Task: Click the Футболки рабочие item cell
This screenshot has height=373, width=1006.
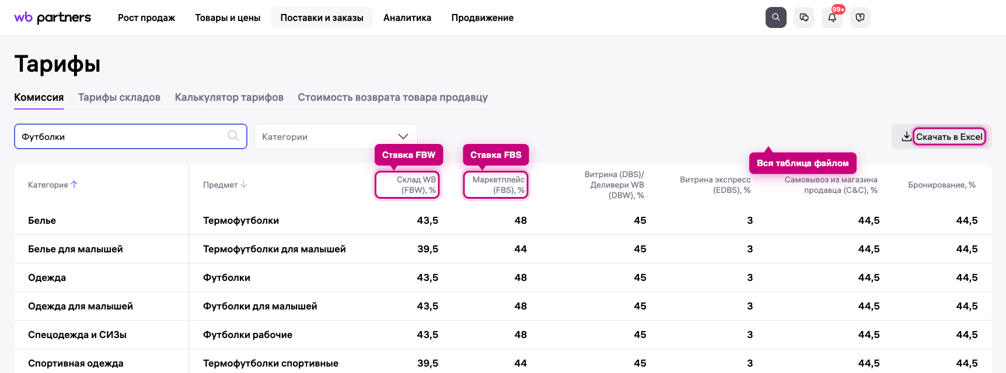Action: tap(247, 335)
